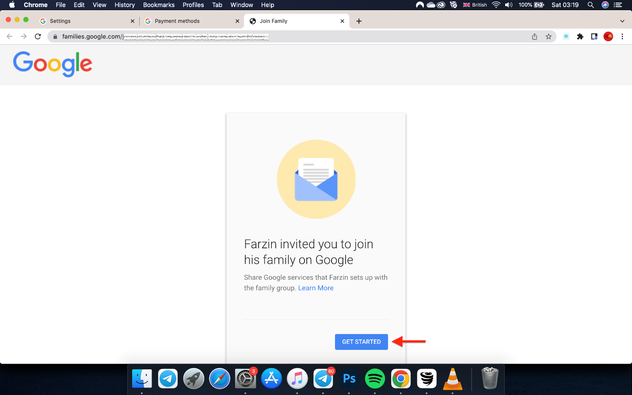Viewport: 632px width, 395px height.
Task: Go back using the browser back arrow
Action: coord(10,37)
